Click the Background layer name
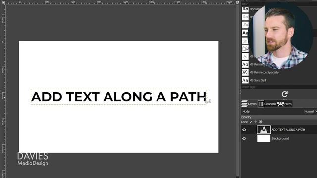Screen dimensions: 317x178 point(280,138)
